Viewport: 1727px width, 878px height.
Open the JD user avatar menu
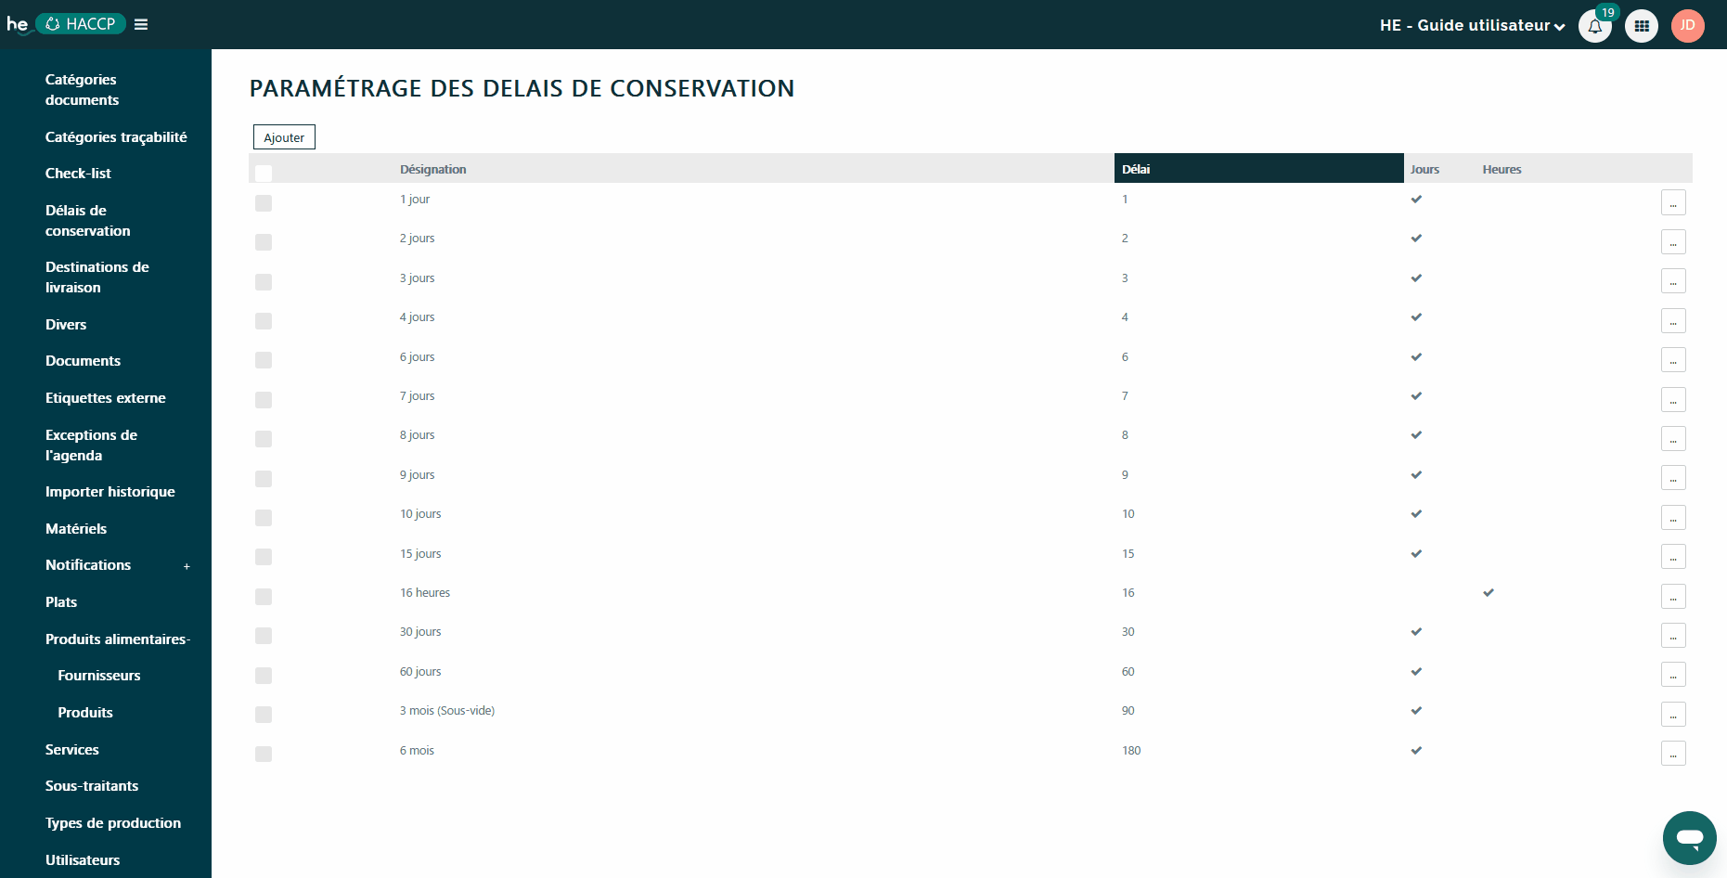[x=1688, y=26]
